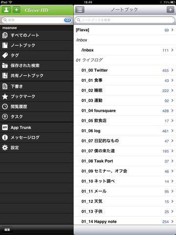176x235 pixels.
Task: Click the メッセージログ info icon
Action: (x=5, y=138)
